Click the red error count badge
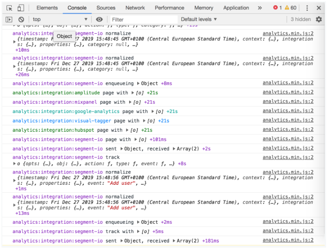The height and width of the screenshot is (249, 327). 277,8
